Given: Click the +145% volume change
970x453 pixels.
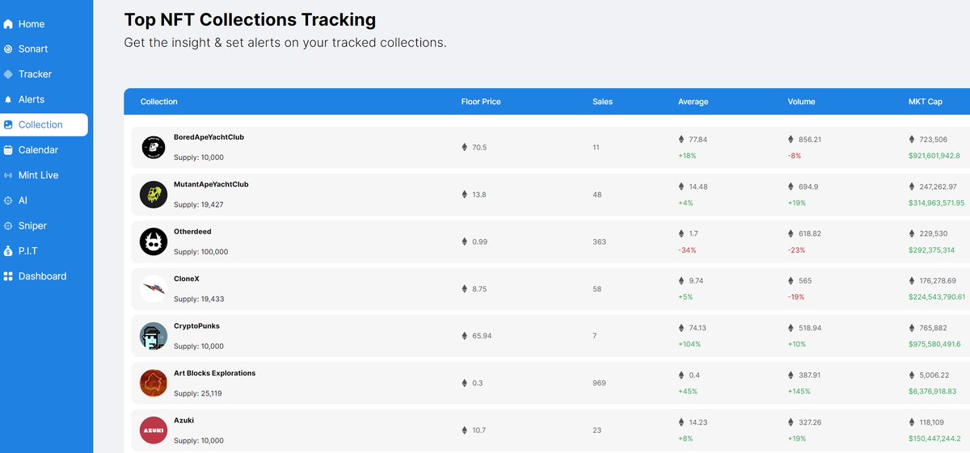Looking at the screenshot, I should tap(799, 392).
